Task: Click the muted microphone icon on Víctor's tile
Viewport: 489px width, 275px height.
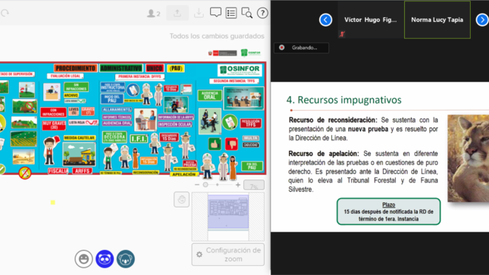Action: click(342, 34)
